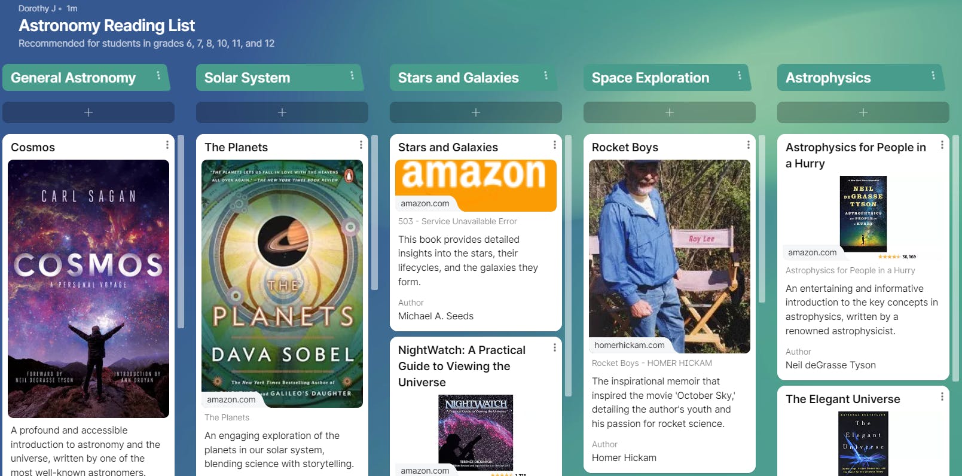Screen dimensions: 962x476
Task: Open the NightWatch card's more-actions menu
Action: tap(555, 347)
